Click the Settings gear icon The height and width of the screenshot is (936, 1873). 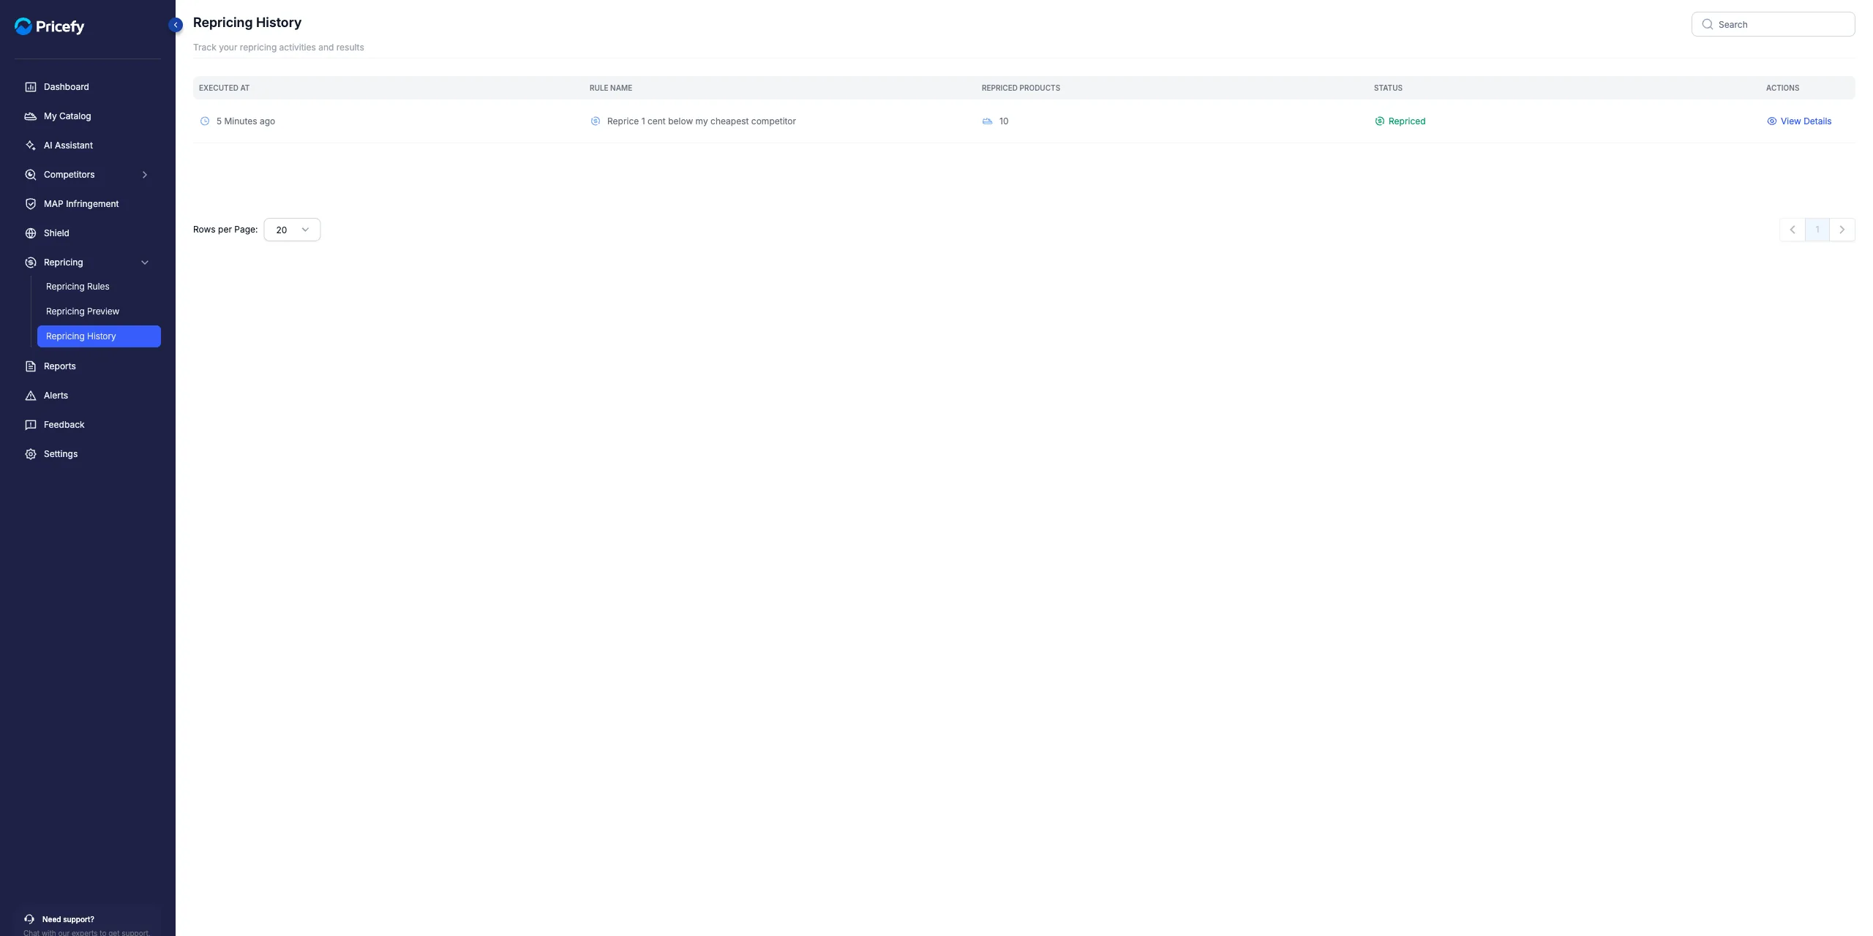coord(31,454)
